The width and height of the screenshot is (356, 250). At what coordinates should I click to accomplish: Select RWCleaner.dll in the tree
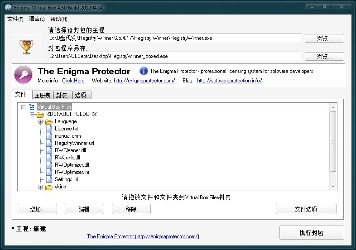70,150
